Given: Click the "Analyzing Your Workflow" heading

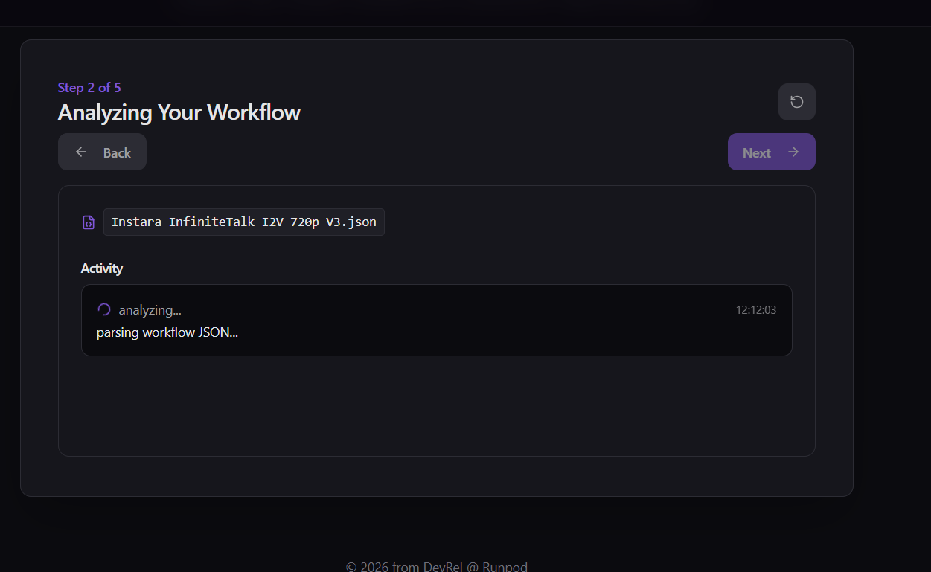Looking at the screenshot, I should (179, 112).
